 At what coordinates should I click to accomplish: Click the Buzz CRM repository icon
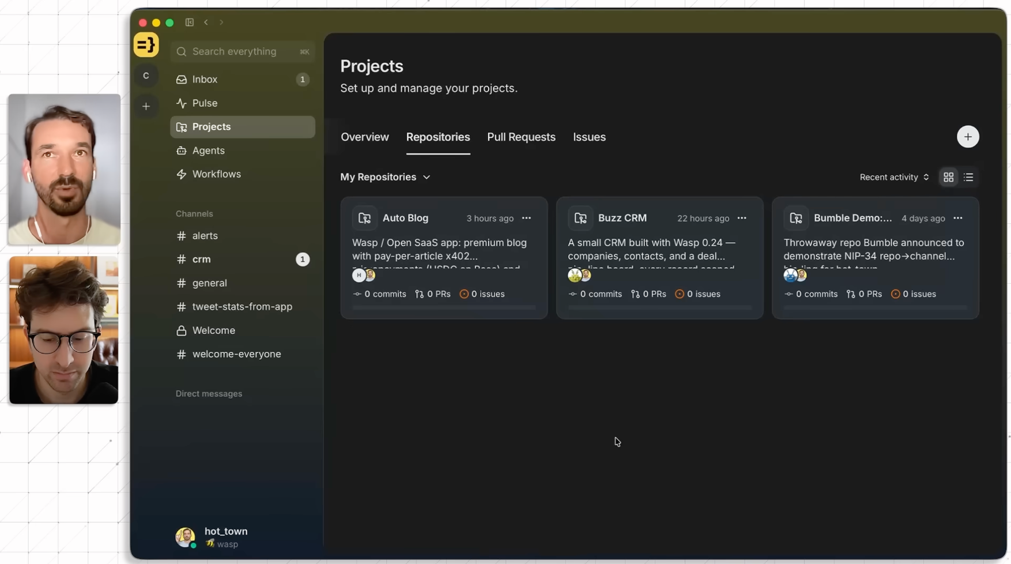tap(580, 218)
